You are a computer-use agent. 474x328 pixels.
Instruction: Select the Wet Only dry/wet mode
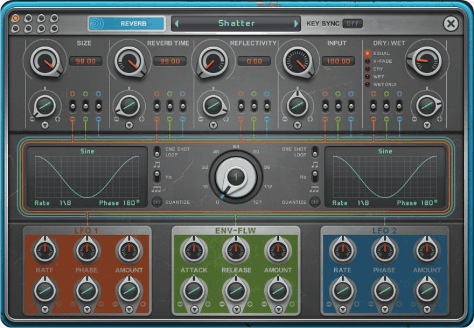click(x=368, y=85)
